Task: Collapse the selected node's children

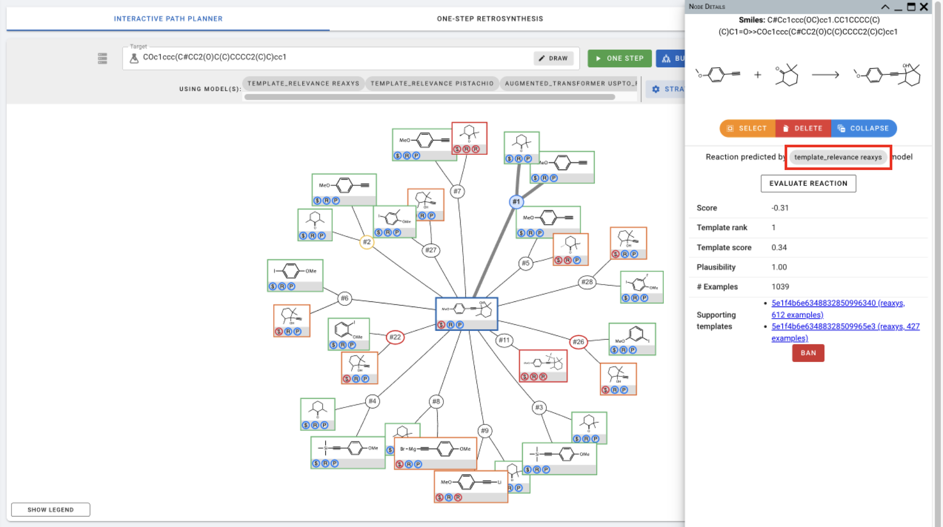Action: tap(864, 128)
